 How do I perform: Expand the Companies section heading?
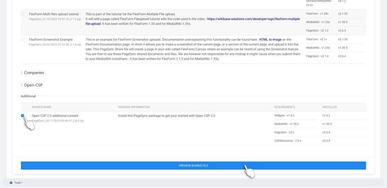point(34,73)
